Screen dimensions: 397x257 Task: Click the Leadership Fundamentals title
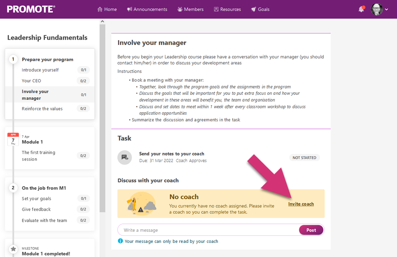[x=47, y=38]
